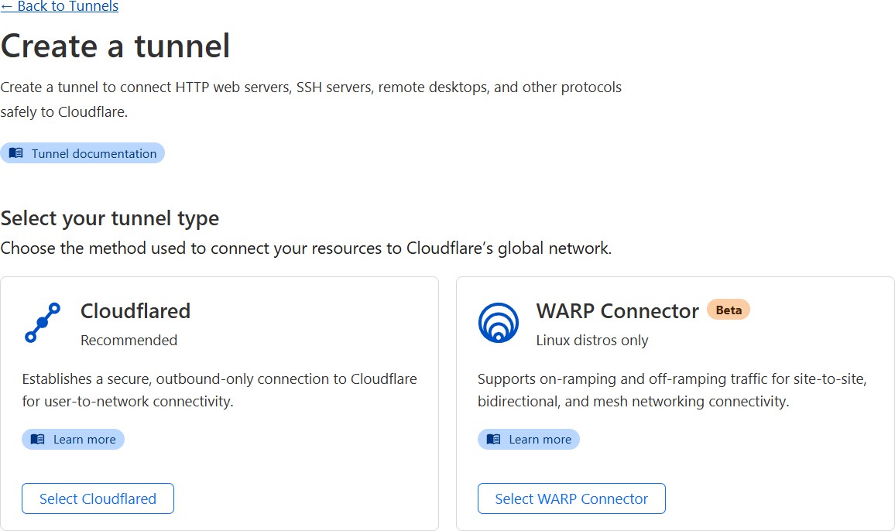Click the Cloudflared connector icon
This screenshot has width=895, height=531.
click(43, 321)
